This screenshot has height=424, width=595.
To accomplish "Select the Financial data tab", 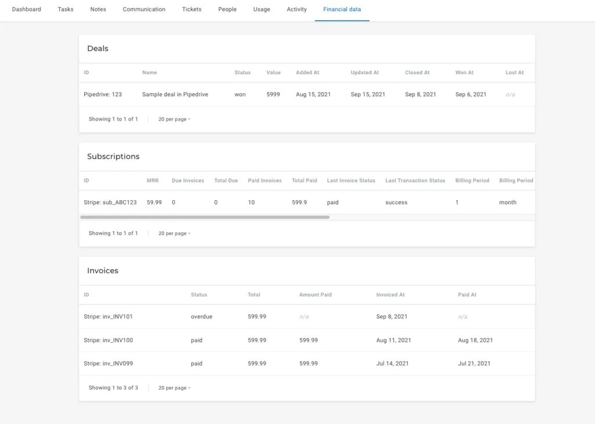I will tap(342, 9).
